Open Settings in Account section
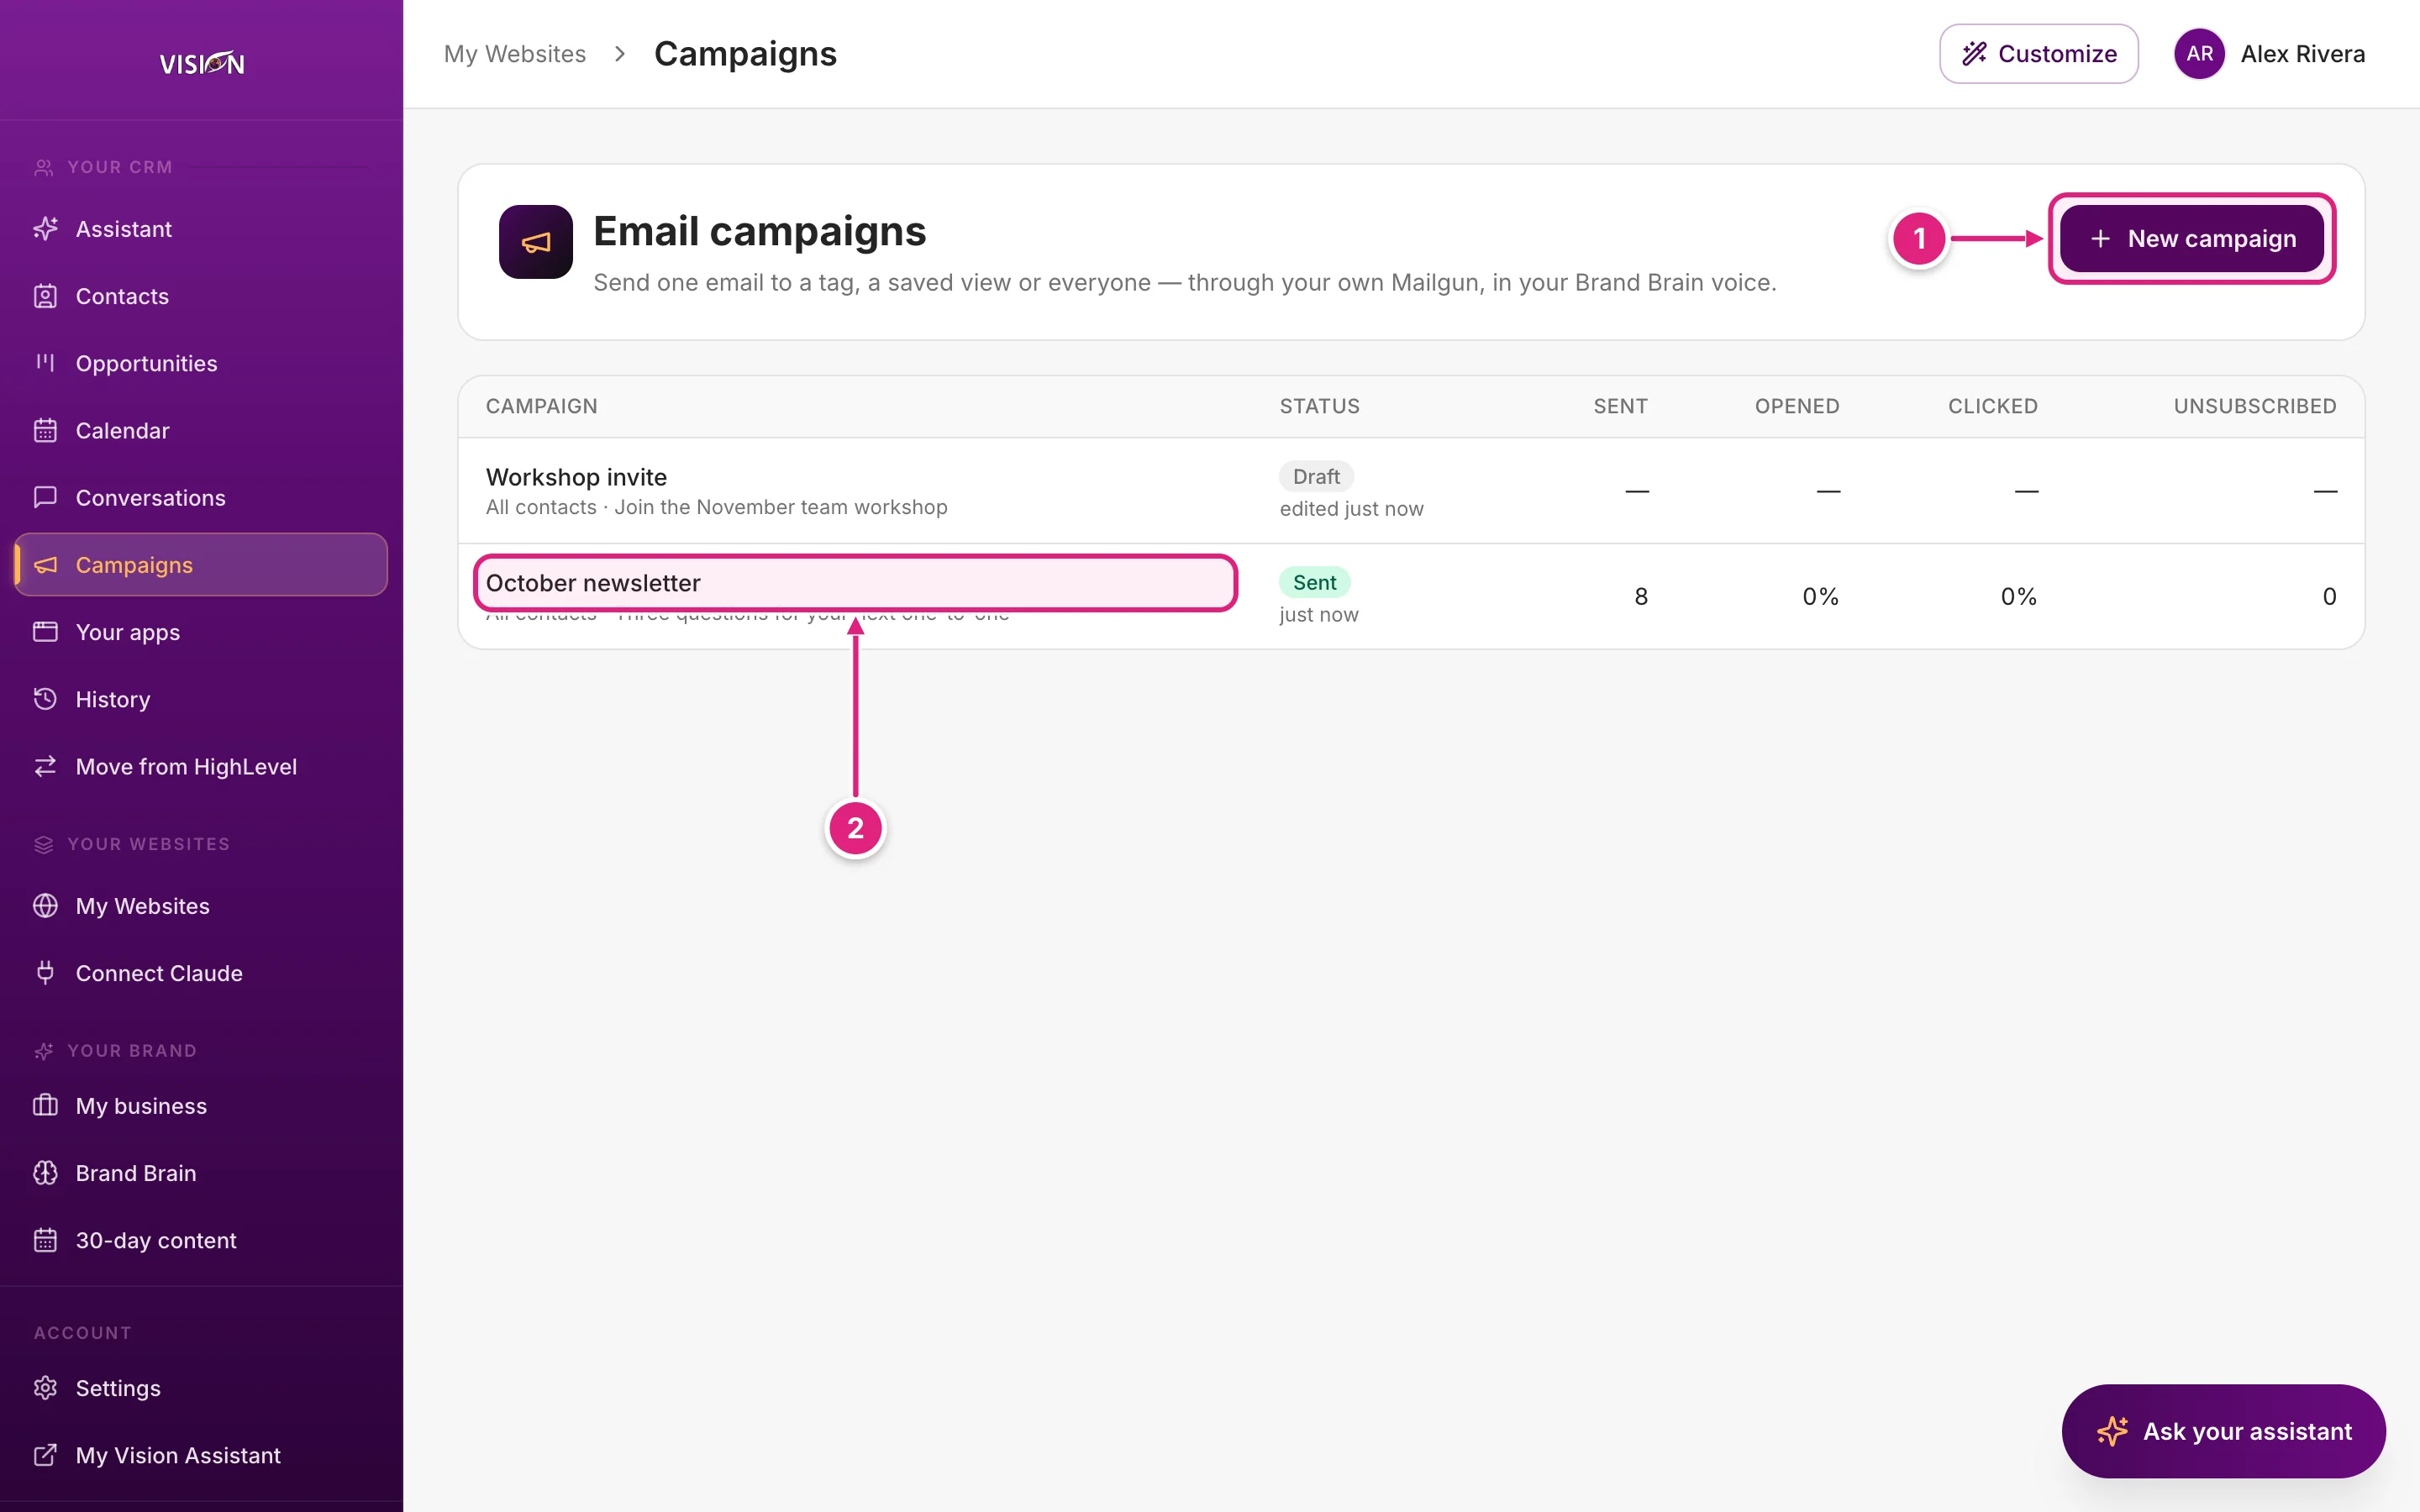Viewport: 2420px width, 1512px height. pyautogui.click(x=201, y=1388)
